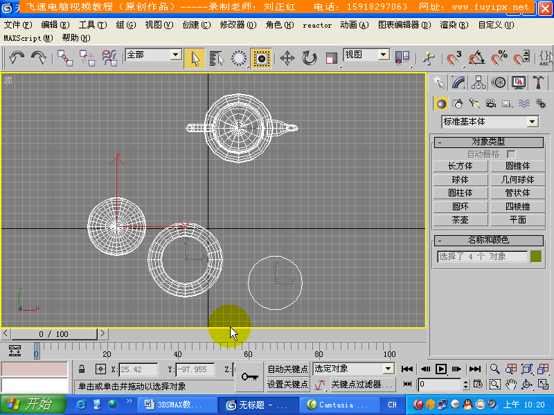Select the Systems gears category icon
The height and width of the screenshot is (415, 554).
540,104
